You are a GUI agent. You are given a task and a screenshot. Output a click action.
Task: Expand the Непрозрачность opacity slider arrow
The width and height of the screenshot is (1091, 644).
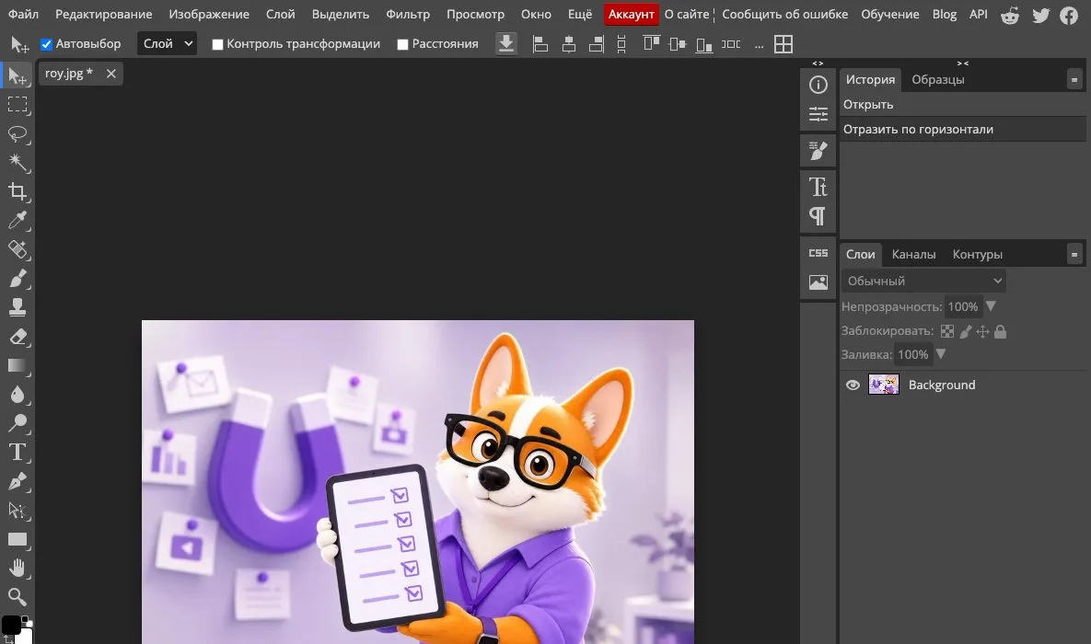point(991,306)
